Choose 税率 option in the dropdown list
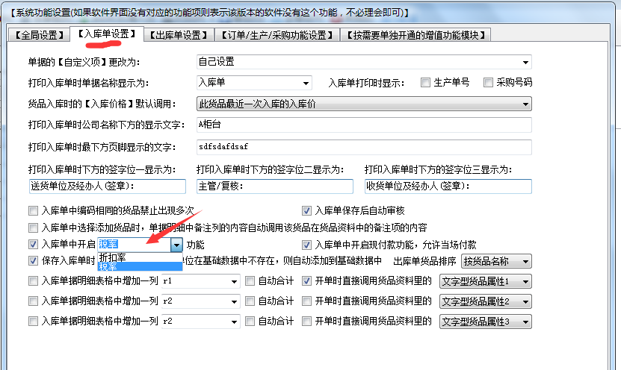This screenshot has height=370, width=621. 108,266
